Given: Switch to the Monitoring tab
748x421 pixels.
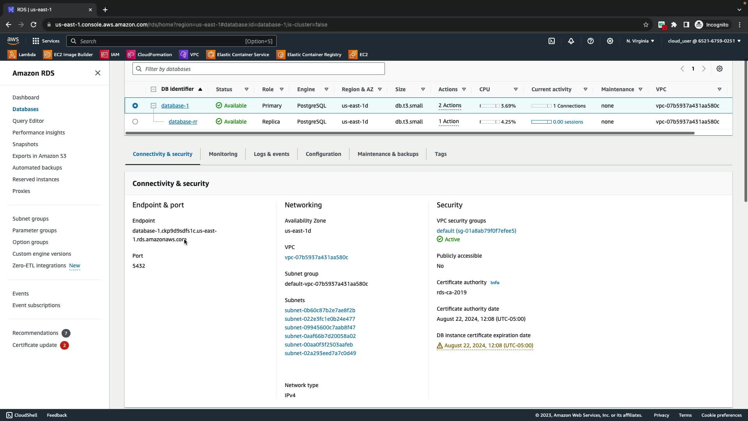Looking at the screenshot, I should coord(223,154).
